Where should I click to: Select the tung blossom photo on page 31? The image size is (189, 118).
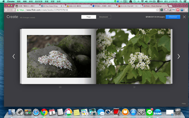pos(134,56)
